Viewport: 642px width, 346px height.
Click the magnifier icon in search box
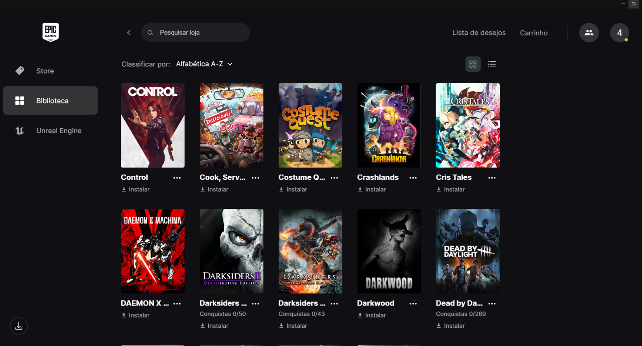(x=150, y=33)
